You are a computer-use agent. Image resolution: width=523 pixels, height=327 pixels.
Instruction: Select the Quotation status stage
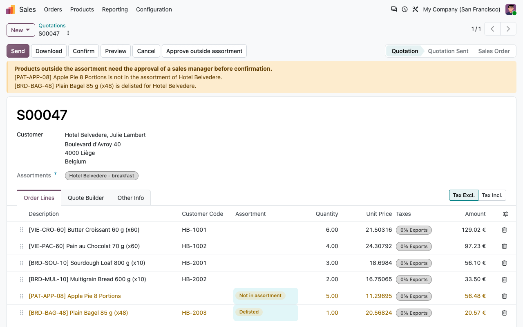click(405, 51)
